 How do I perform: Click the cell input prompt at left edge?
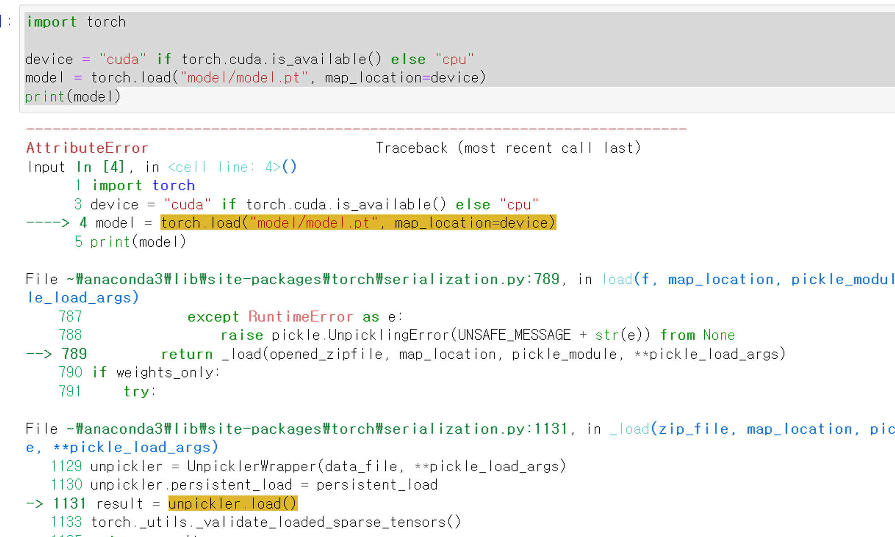(6, 21)
